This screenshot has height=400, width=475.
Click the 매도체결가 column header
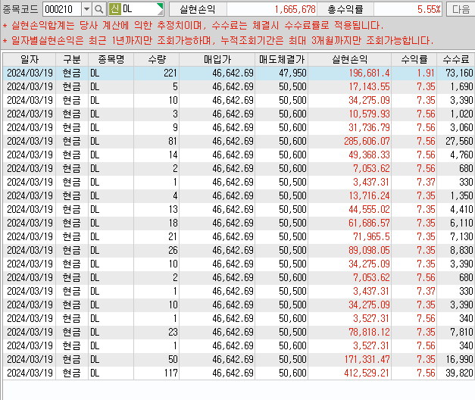point(281,59)
